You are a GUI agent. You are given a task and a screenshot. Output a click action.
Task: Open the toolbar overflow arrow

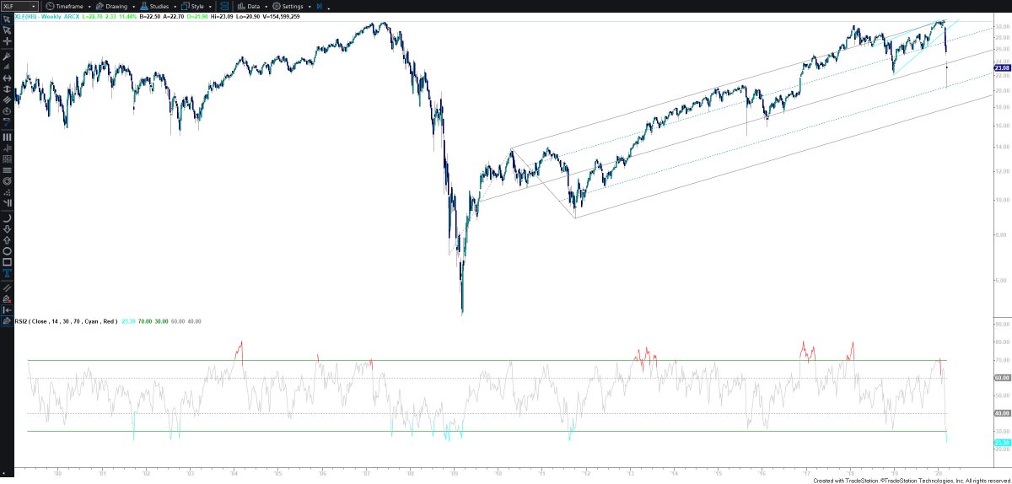pyautogui.click(x=329, y=8)
